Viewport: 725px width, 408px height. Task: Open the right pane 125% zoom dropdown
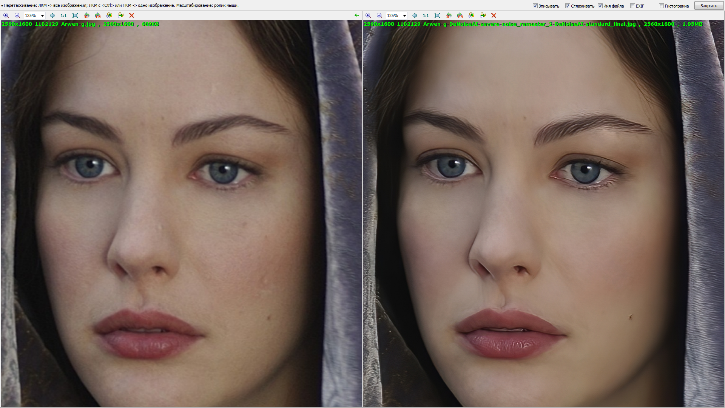404,15
